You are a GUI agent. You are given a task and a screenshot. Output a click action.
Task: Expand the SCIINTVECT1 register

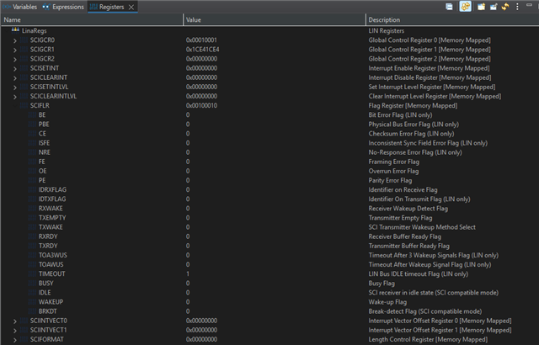pyautogui.click(x=15, y=330)
